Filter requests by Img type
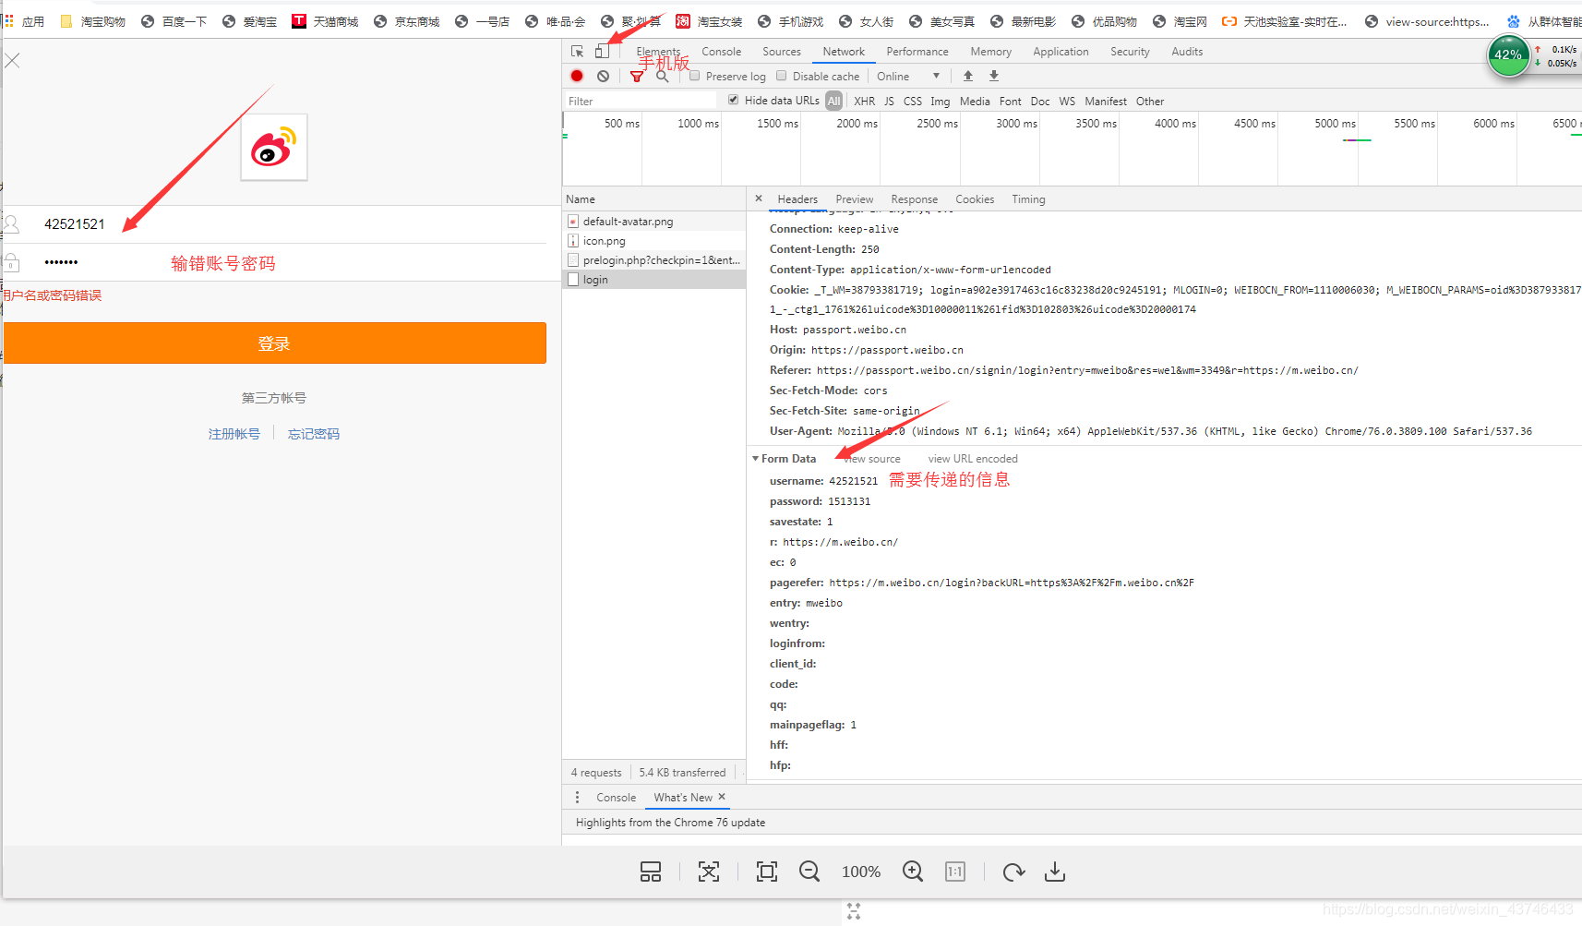The width and height of the screenshot is (1582, 926). pos(941,101)
